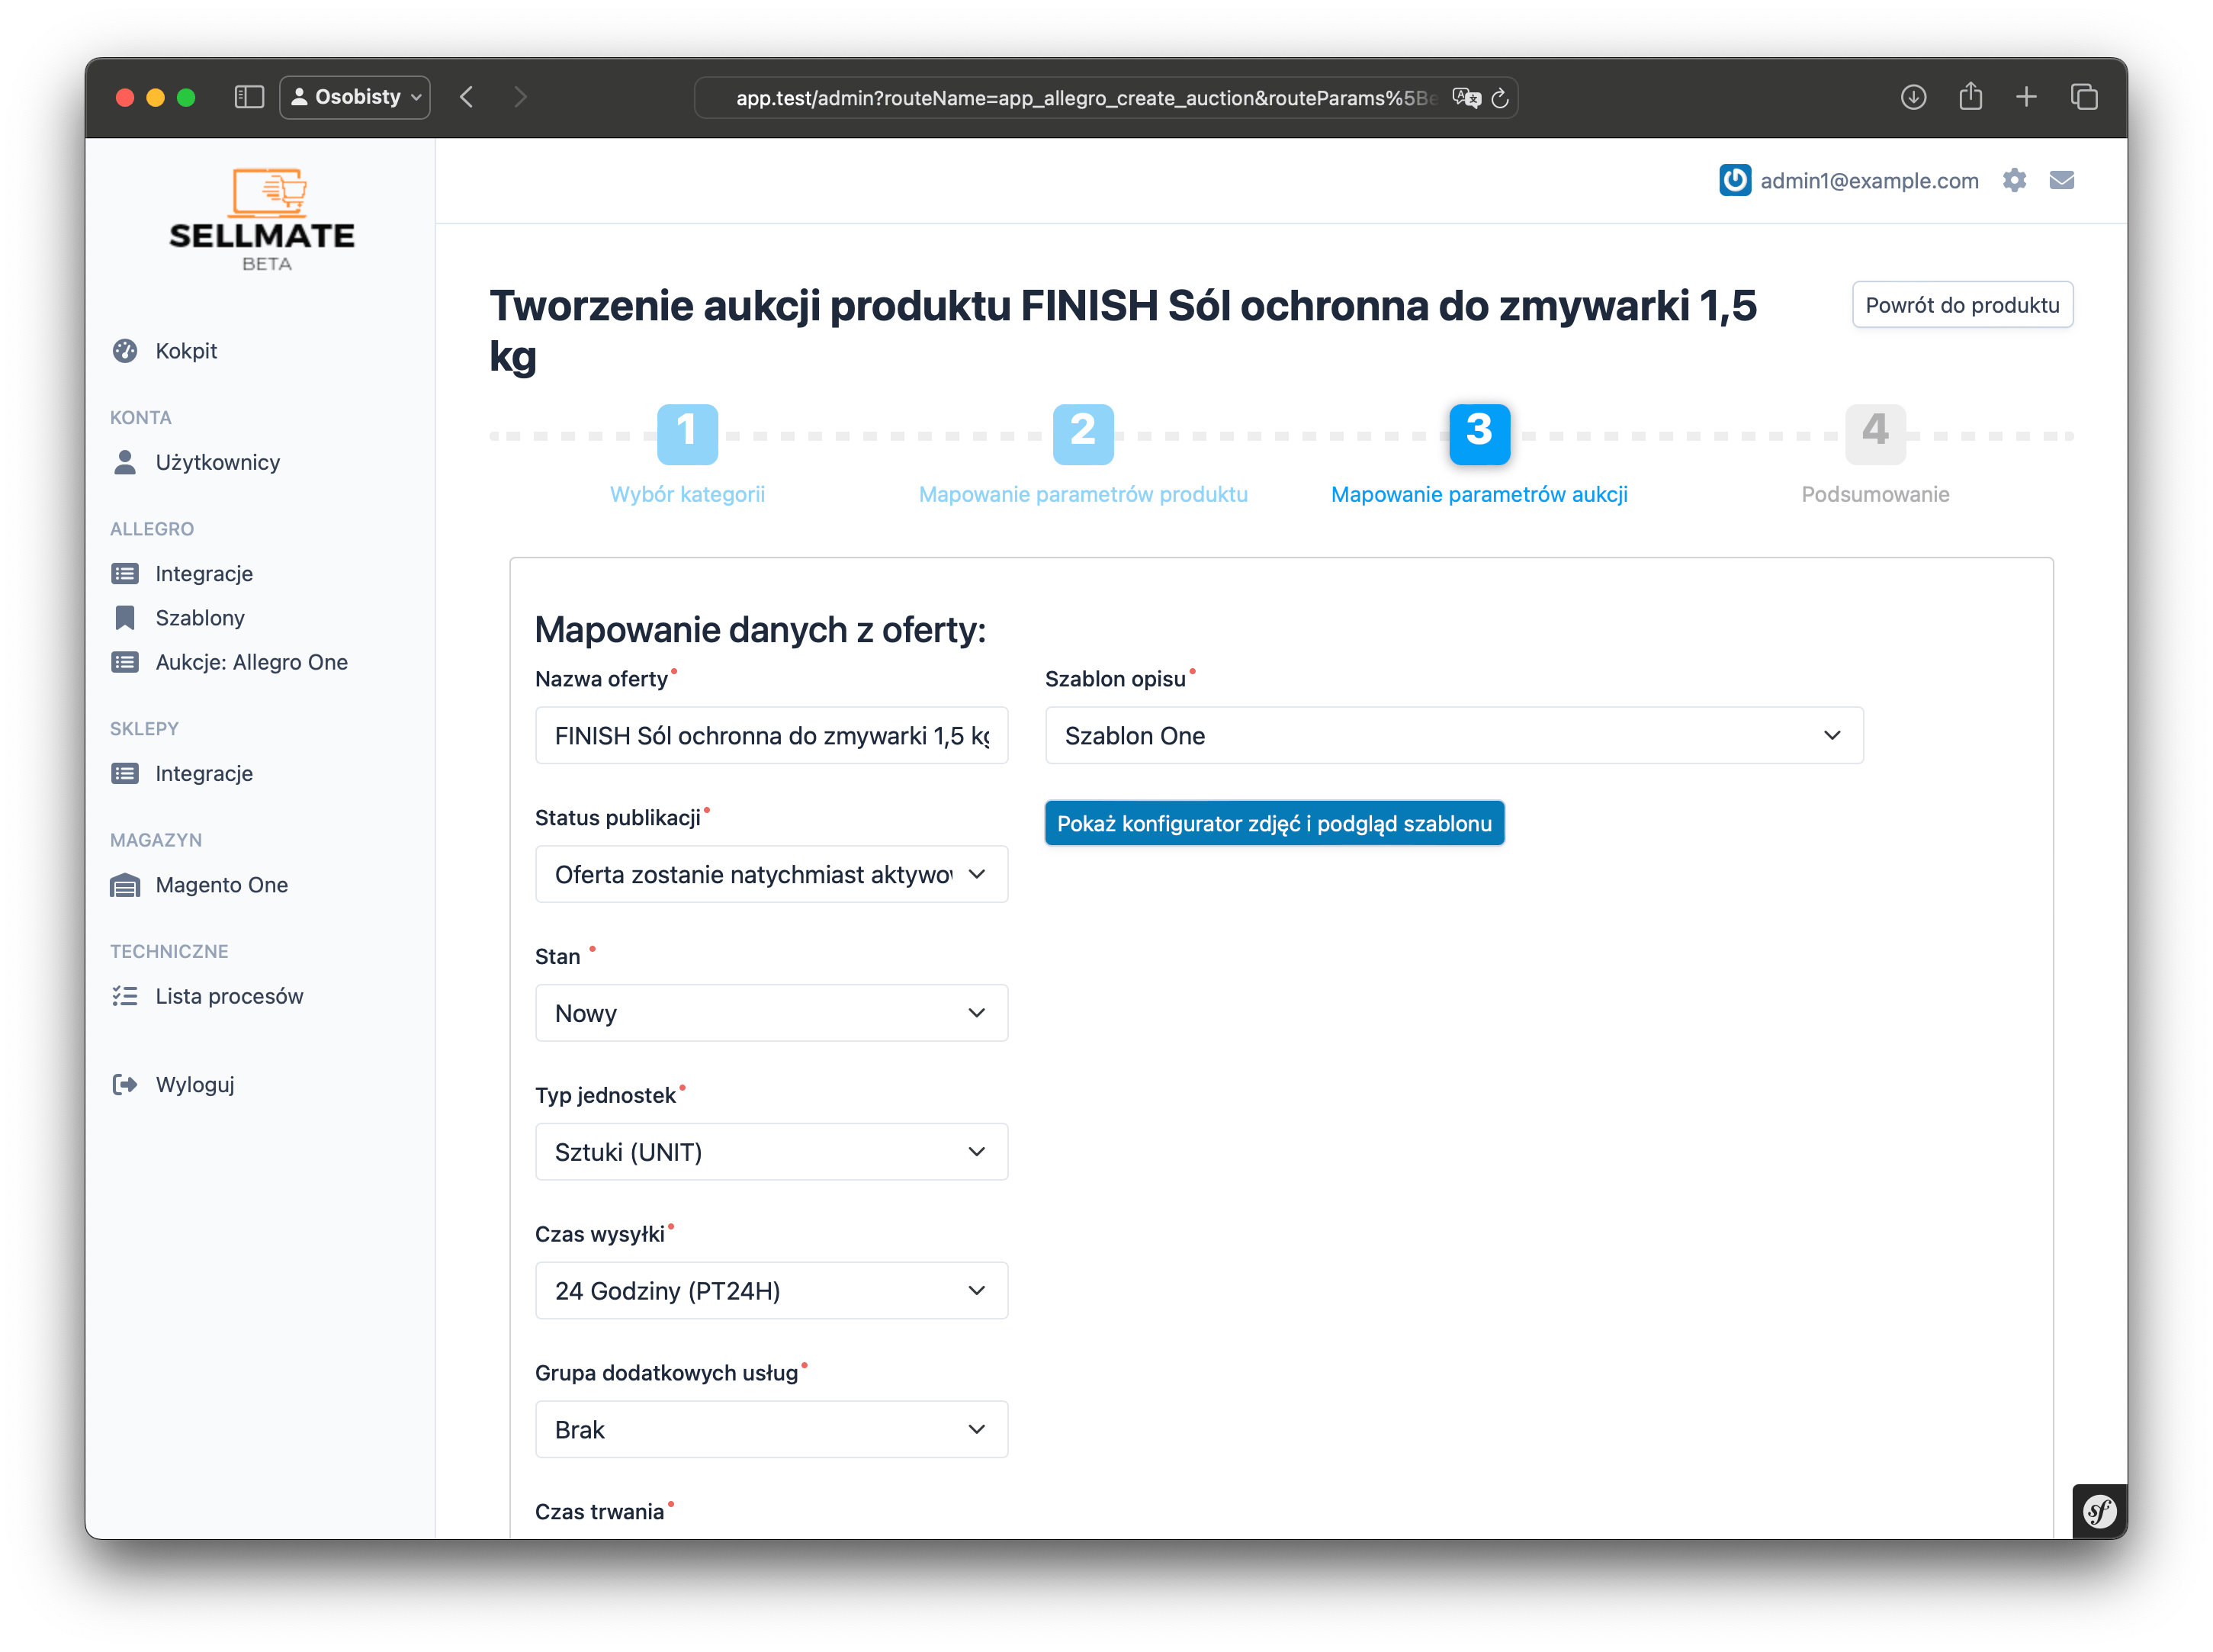Go forward with Safari's forward arrow

coord(520,97)
